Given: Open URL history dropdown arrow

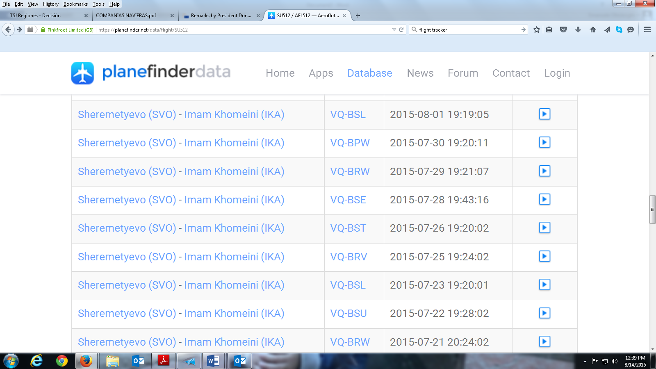Looking at the screenshot, I should coord(394,30).
